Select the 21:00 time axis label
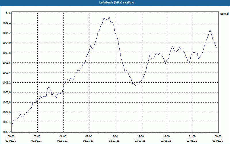The width and height of the screenshot is (230, 144). pyautogui.click(x=192, y=137)
